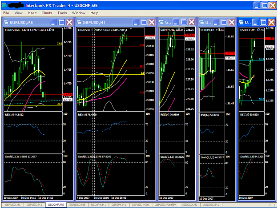Click the chart icon in the USDCHF window title
This screenshot has width=278, height=209.
[241, 22]
